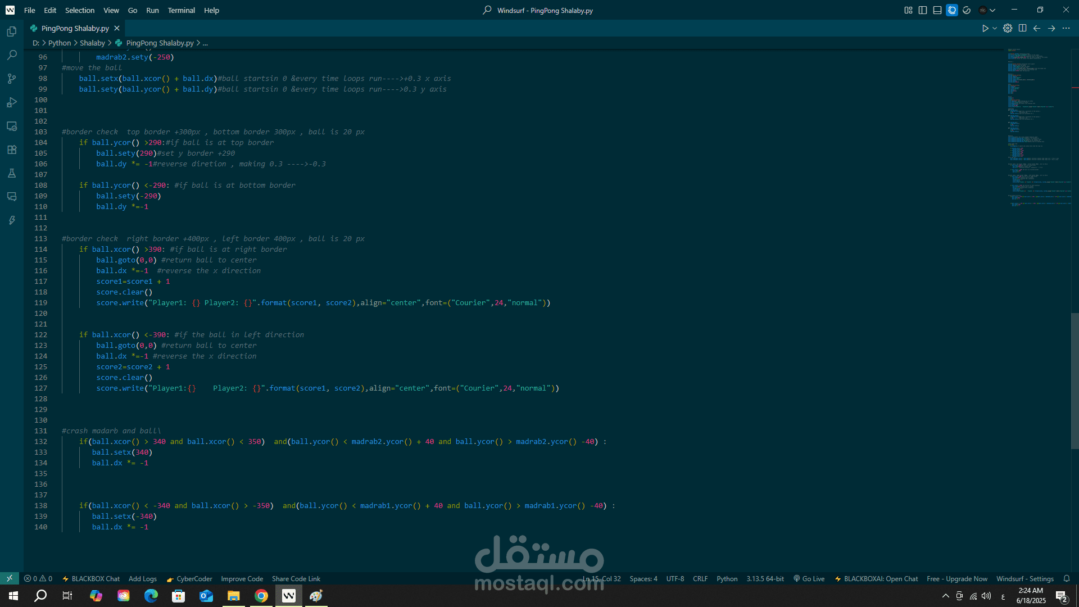
Task: Click the Go Live button
Action: (x=809, y=578)
